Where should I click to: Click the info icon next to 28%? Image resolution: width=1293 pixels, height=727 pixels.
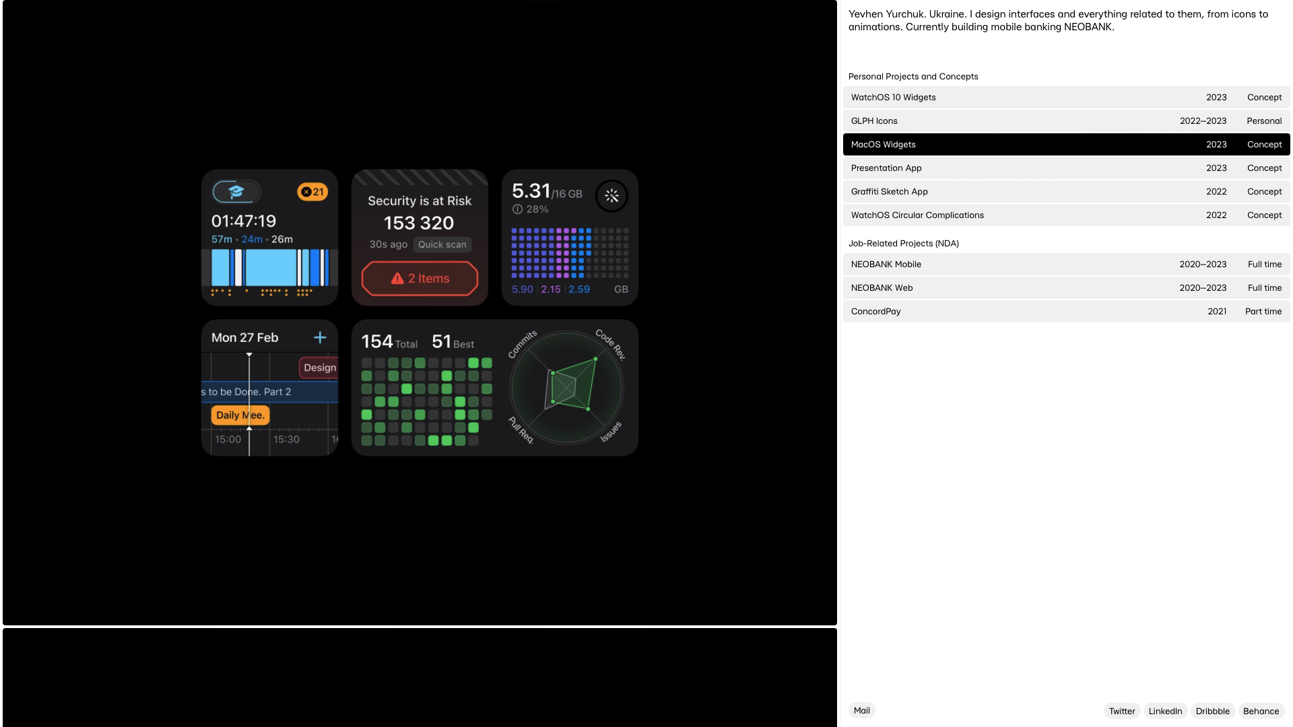point(517,209)
